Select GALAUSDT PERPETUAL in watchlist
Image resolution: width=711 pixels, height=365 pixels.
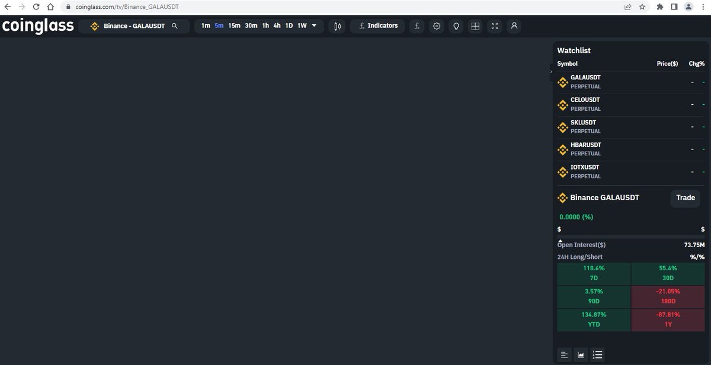(x=631, y=82)
